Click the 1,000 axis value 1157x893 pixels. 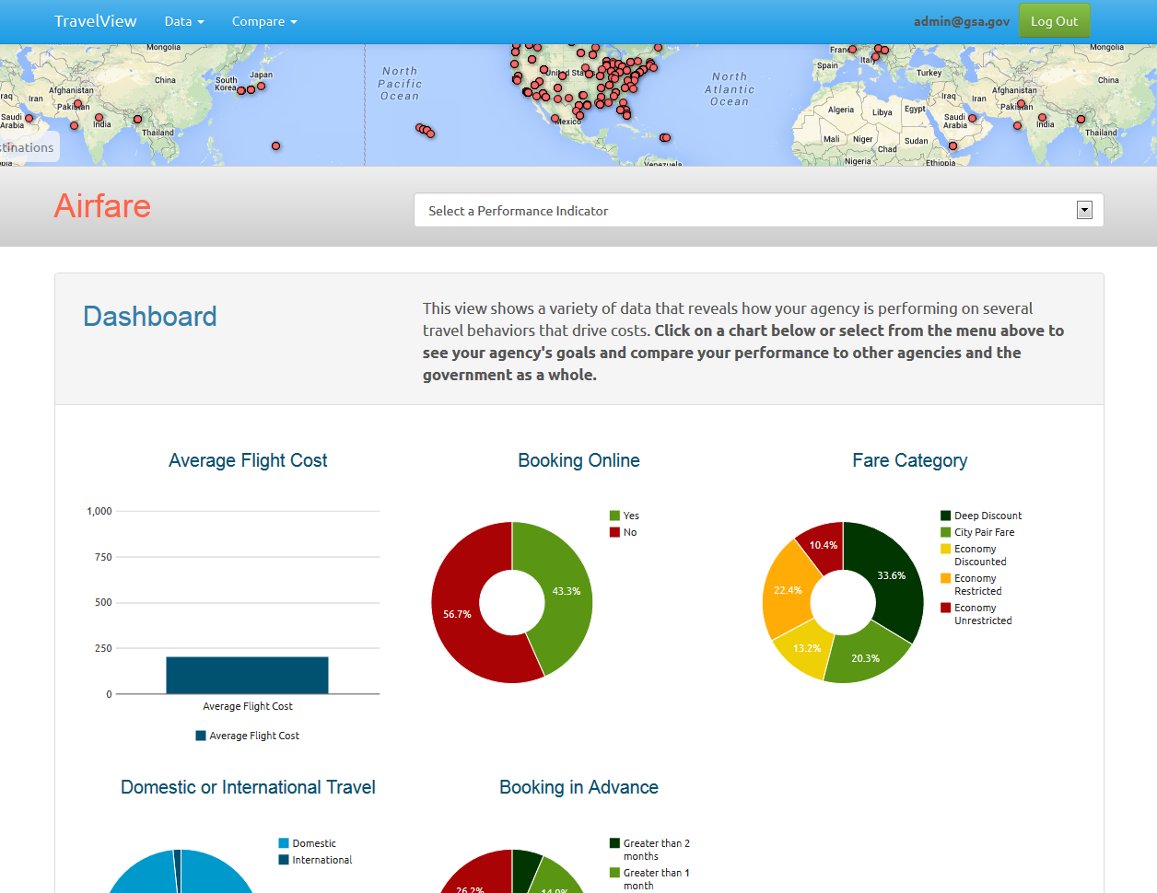99,511
